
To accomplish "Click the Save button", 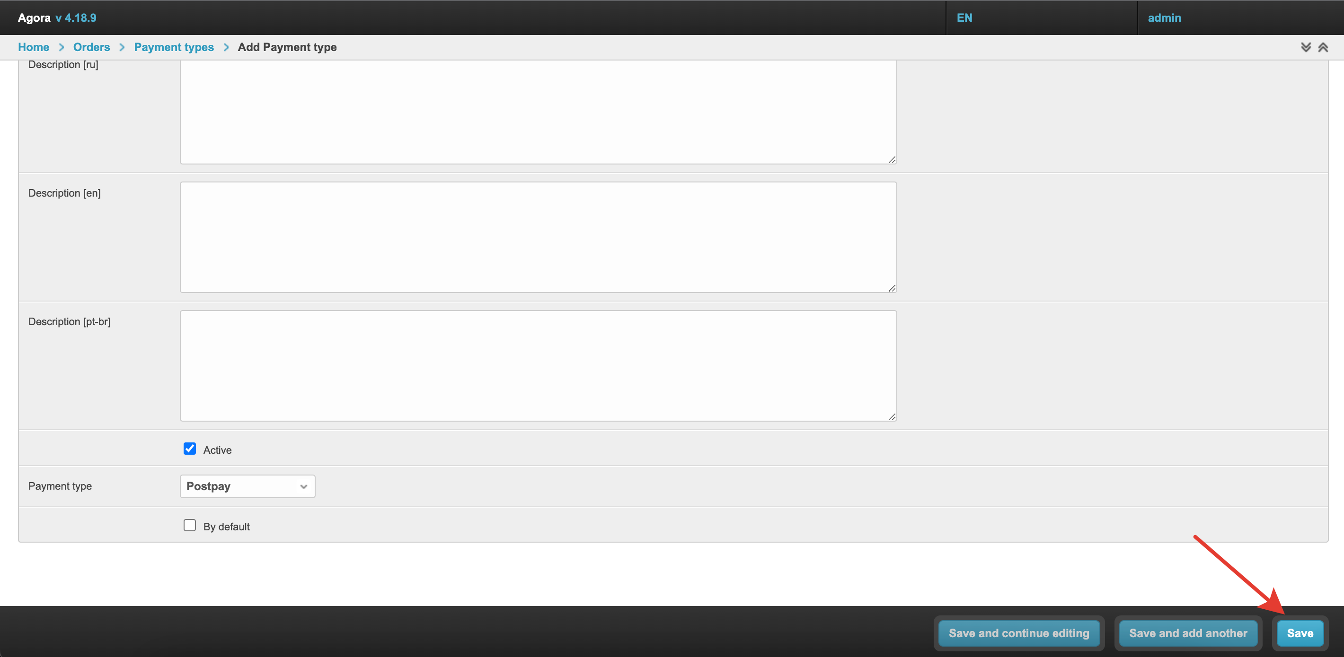I will coord(1300,633).
